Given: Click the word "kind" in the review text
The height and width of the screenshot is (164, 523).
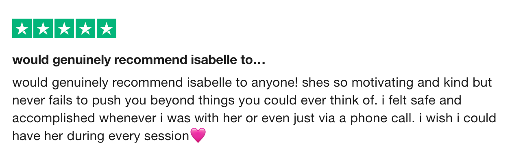Looking at the screenshot, I should (447, 83).
